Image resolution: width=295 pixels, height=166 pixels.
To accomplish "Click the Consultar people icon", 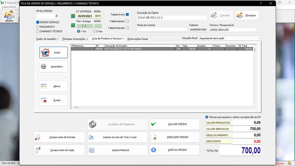I will [x=214, y=15].
